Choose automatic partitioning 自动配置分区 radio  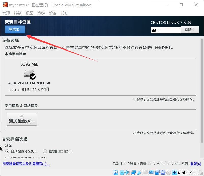pos(7,152)
